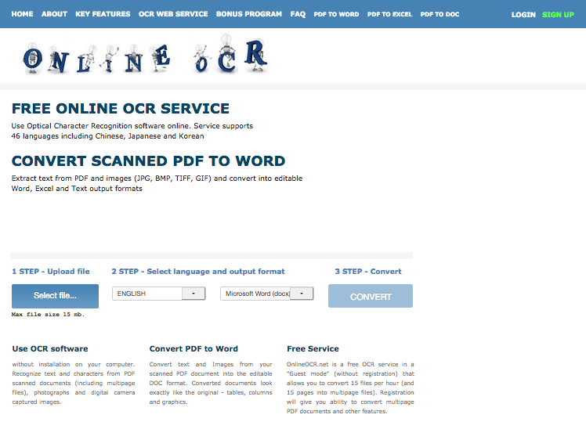Click FAQ in the top navigation

click(x=298, y=14)
